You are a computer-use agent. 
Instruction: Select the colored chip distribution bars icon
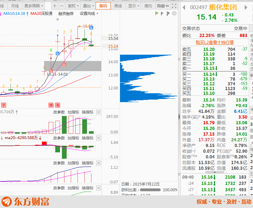pyautogui.click(x=157, y=14)
